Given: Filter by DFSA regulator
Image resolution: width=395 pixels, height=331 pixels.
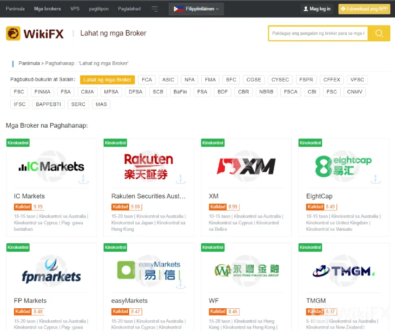Looking at the screenshot, I should click(136, 92).
